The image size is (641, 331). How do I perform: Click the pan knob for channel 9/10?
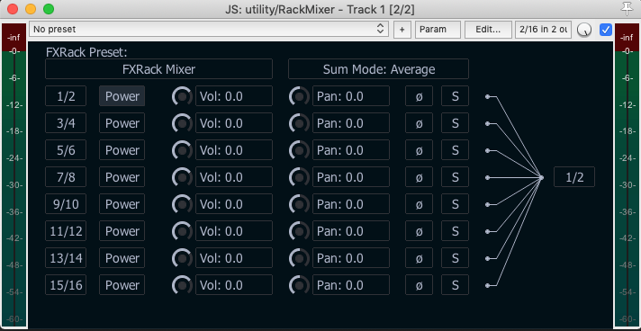(x=299, y=204)
